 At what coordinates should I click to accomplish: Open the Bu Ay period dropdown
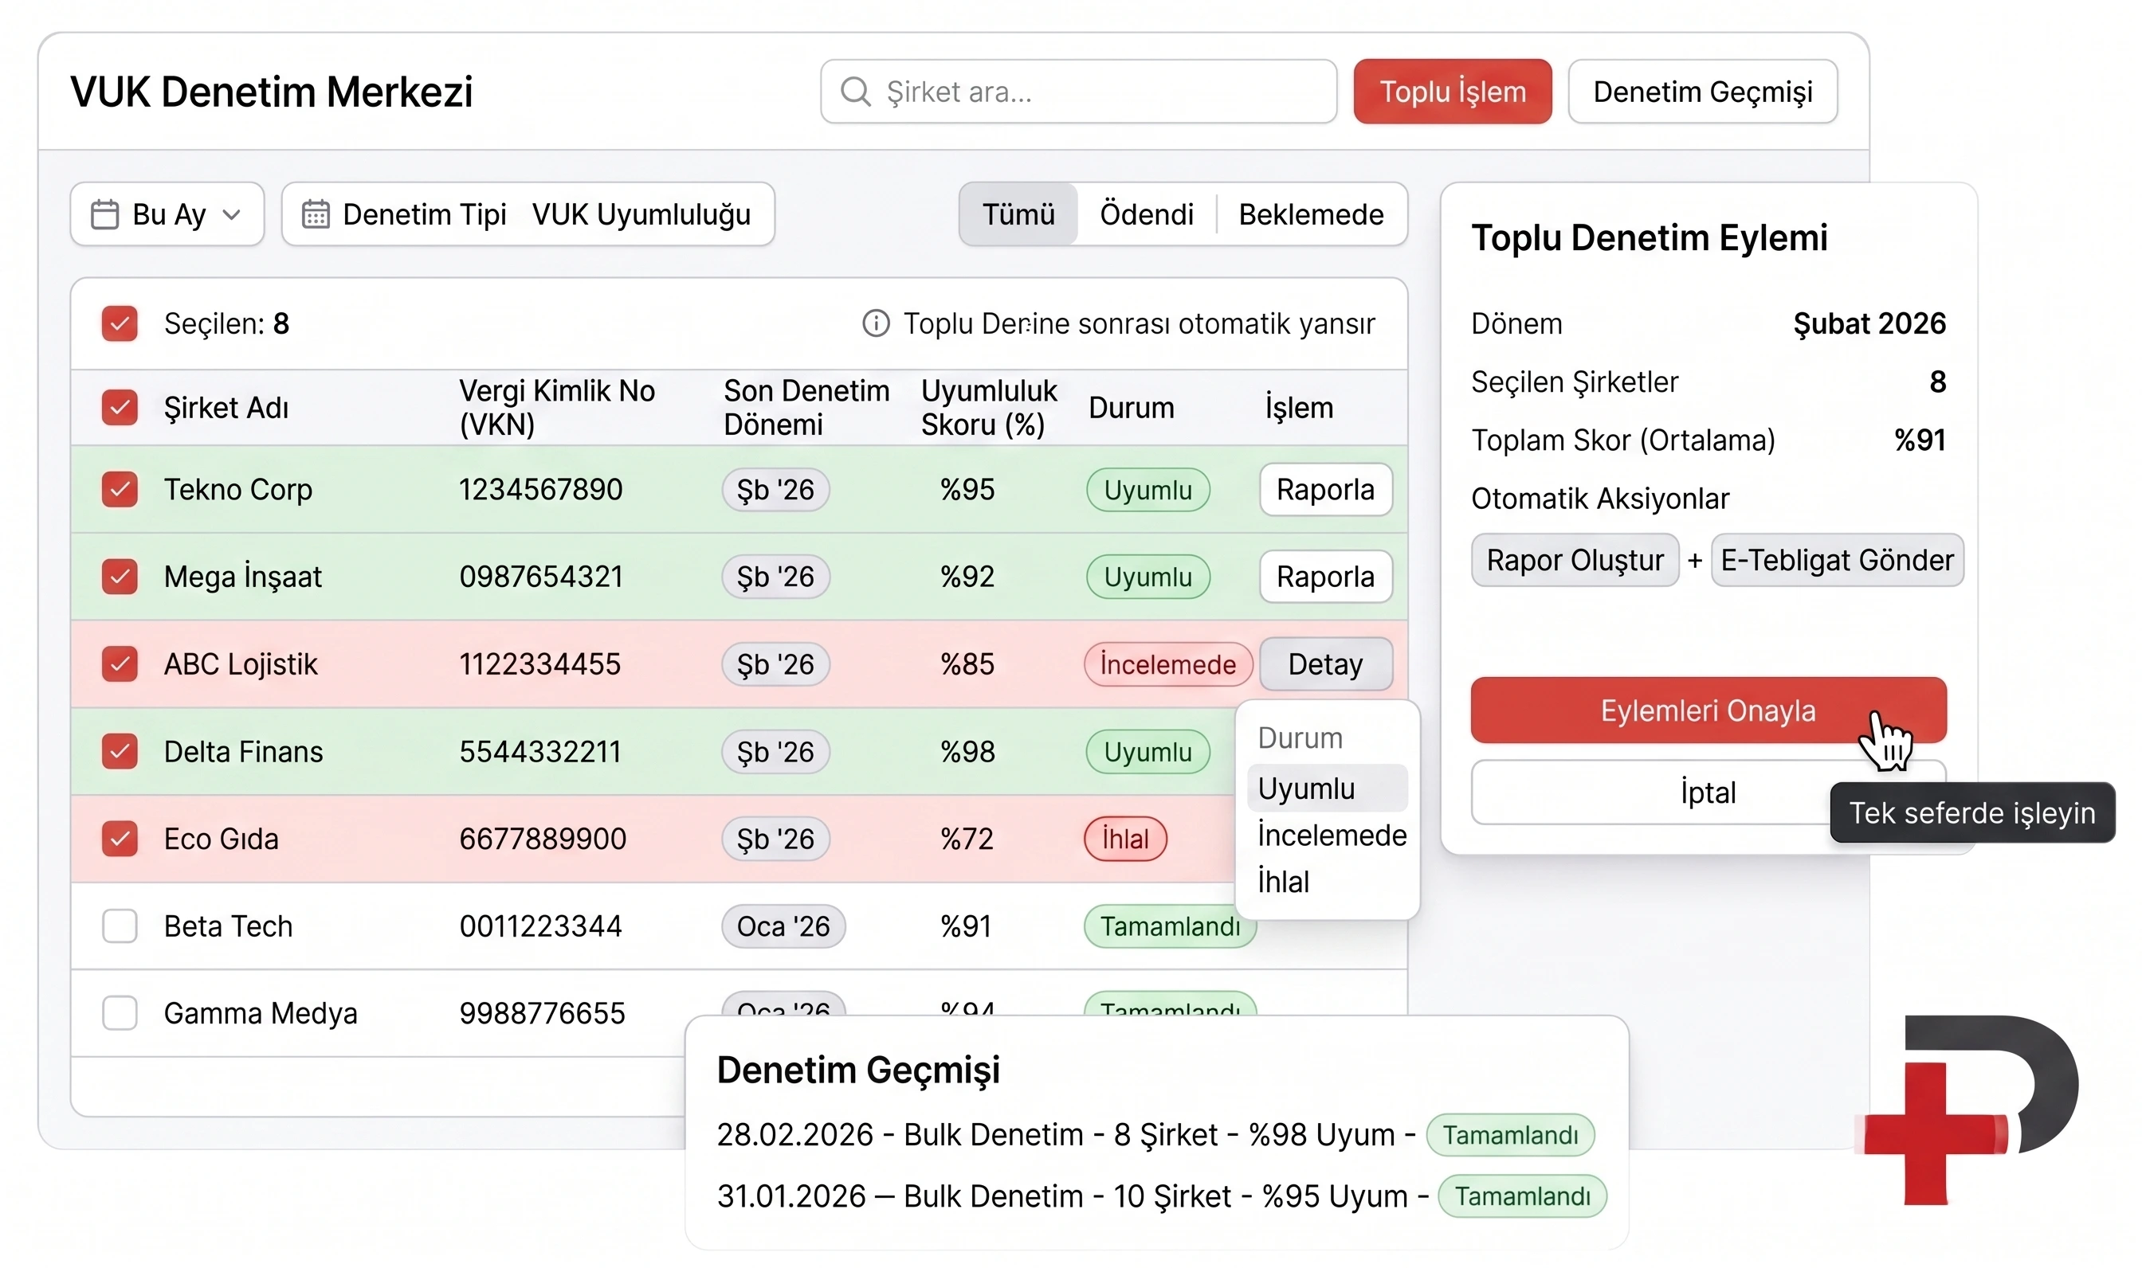(x=167, y=213)
